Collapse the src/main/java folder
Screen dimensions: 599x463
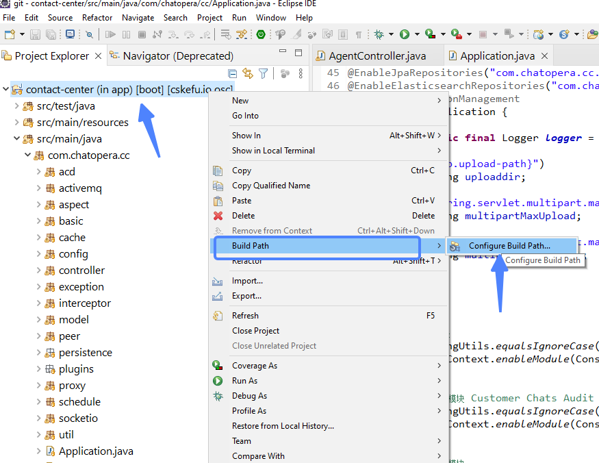[x=16, y=138]
